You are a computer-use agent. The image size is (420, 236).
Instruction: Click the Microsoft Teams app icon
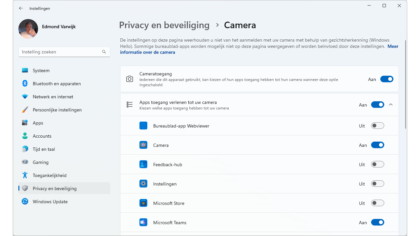(x=143, y=223)
